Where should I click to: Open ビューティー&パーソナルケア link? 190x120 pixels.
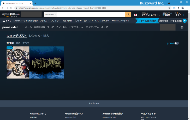coord(97,21)
